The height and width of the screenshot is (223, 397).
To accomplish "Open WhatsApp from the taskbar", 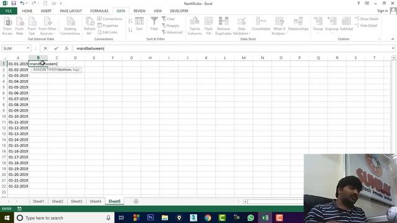I will [251, 217].
